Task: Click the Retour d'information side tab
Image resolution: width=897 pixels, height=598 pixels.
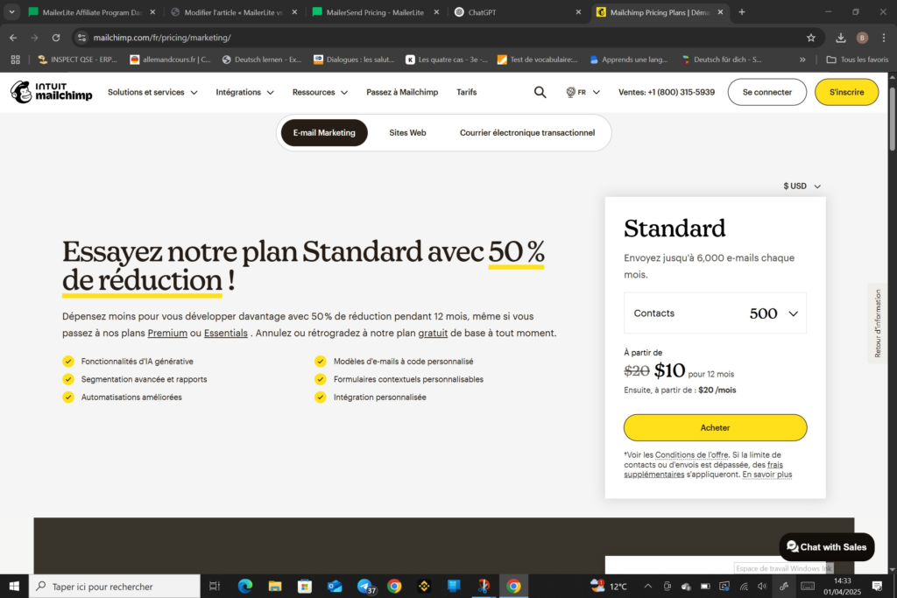Action: pyautogui.click(x=878, y=324)
